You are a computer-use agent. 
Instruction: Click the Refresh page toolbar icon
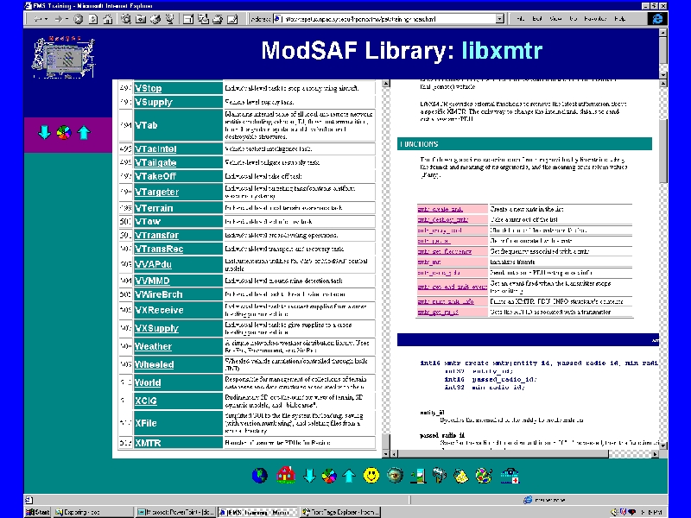coord(93,19)
